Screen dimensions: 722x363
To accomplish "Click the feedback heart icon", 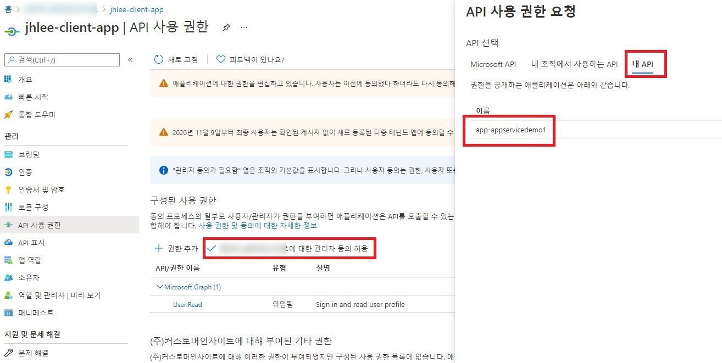I will 221,59.
